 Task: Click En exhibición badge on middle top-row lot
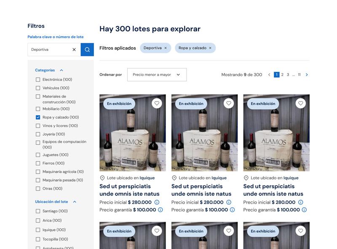click(x=191, y=103)
